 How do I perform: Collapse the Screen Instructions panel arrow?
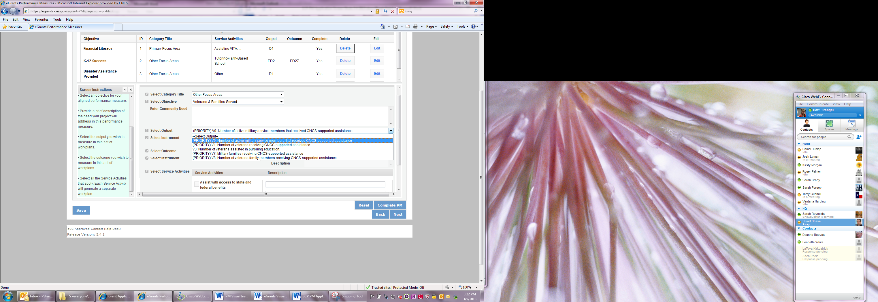(x=125, y=90)
